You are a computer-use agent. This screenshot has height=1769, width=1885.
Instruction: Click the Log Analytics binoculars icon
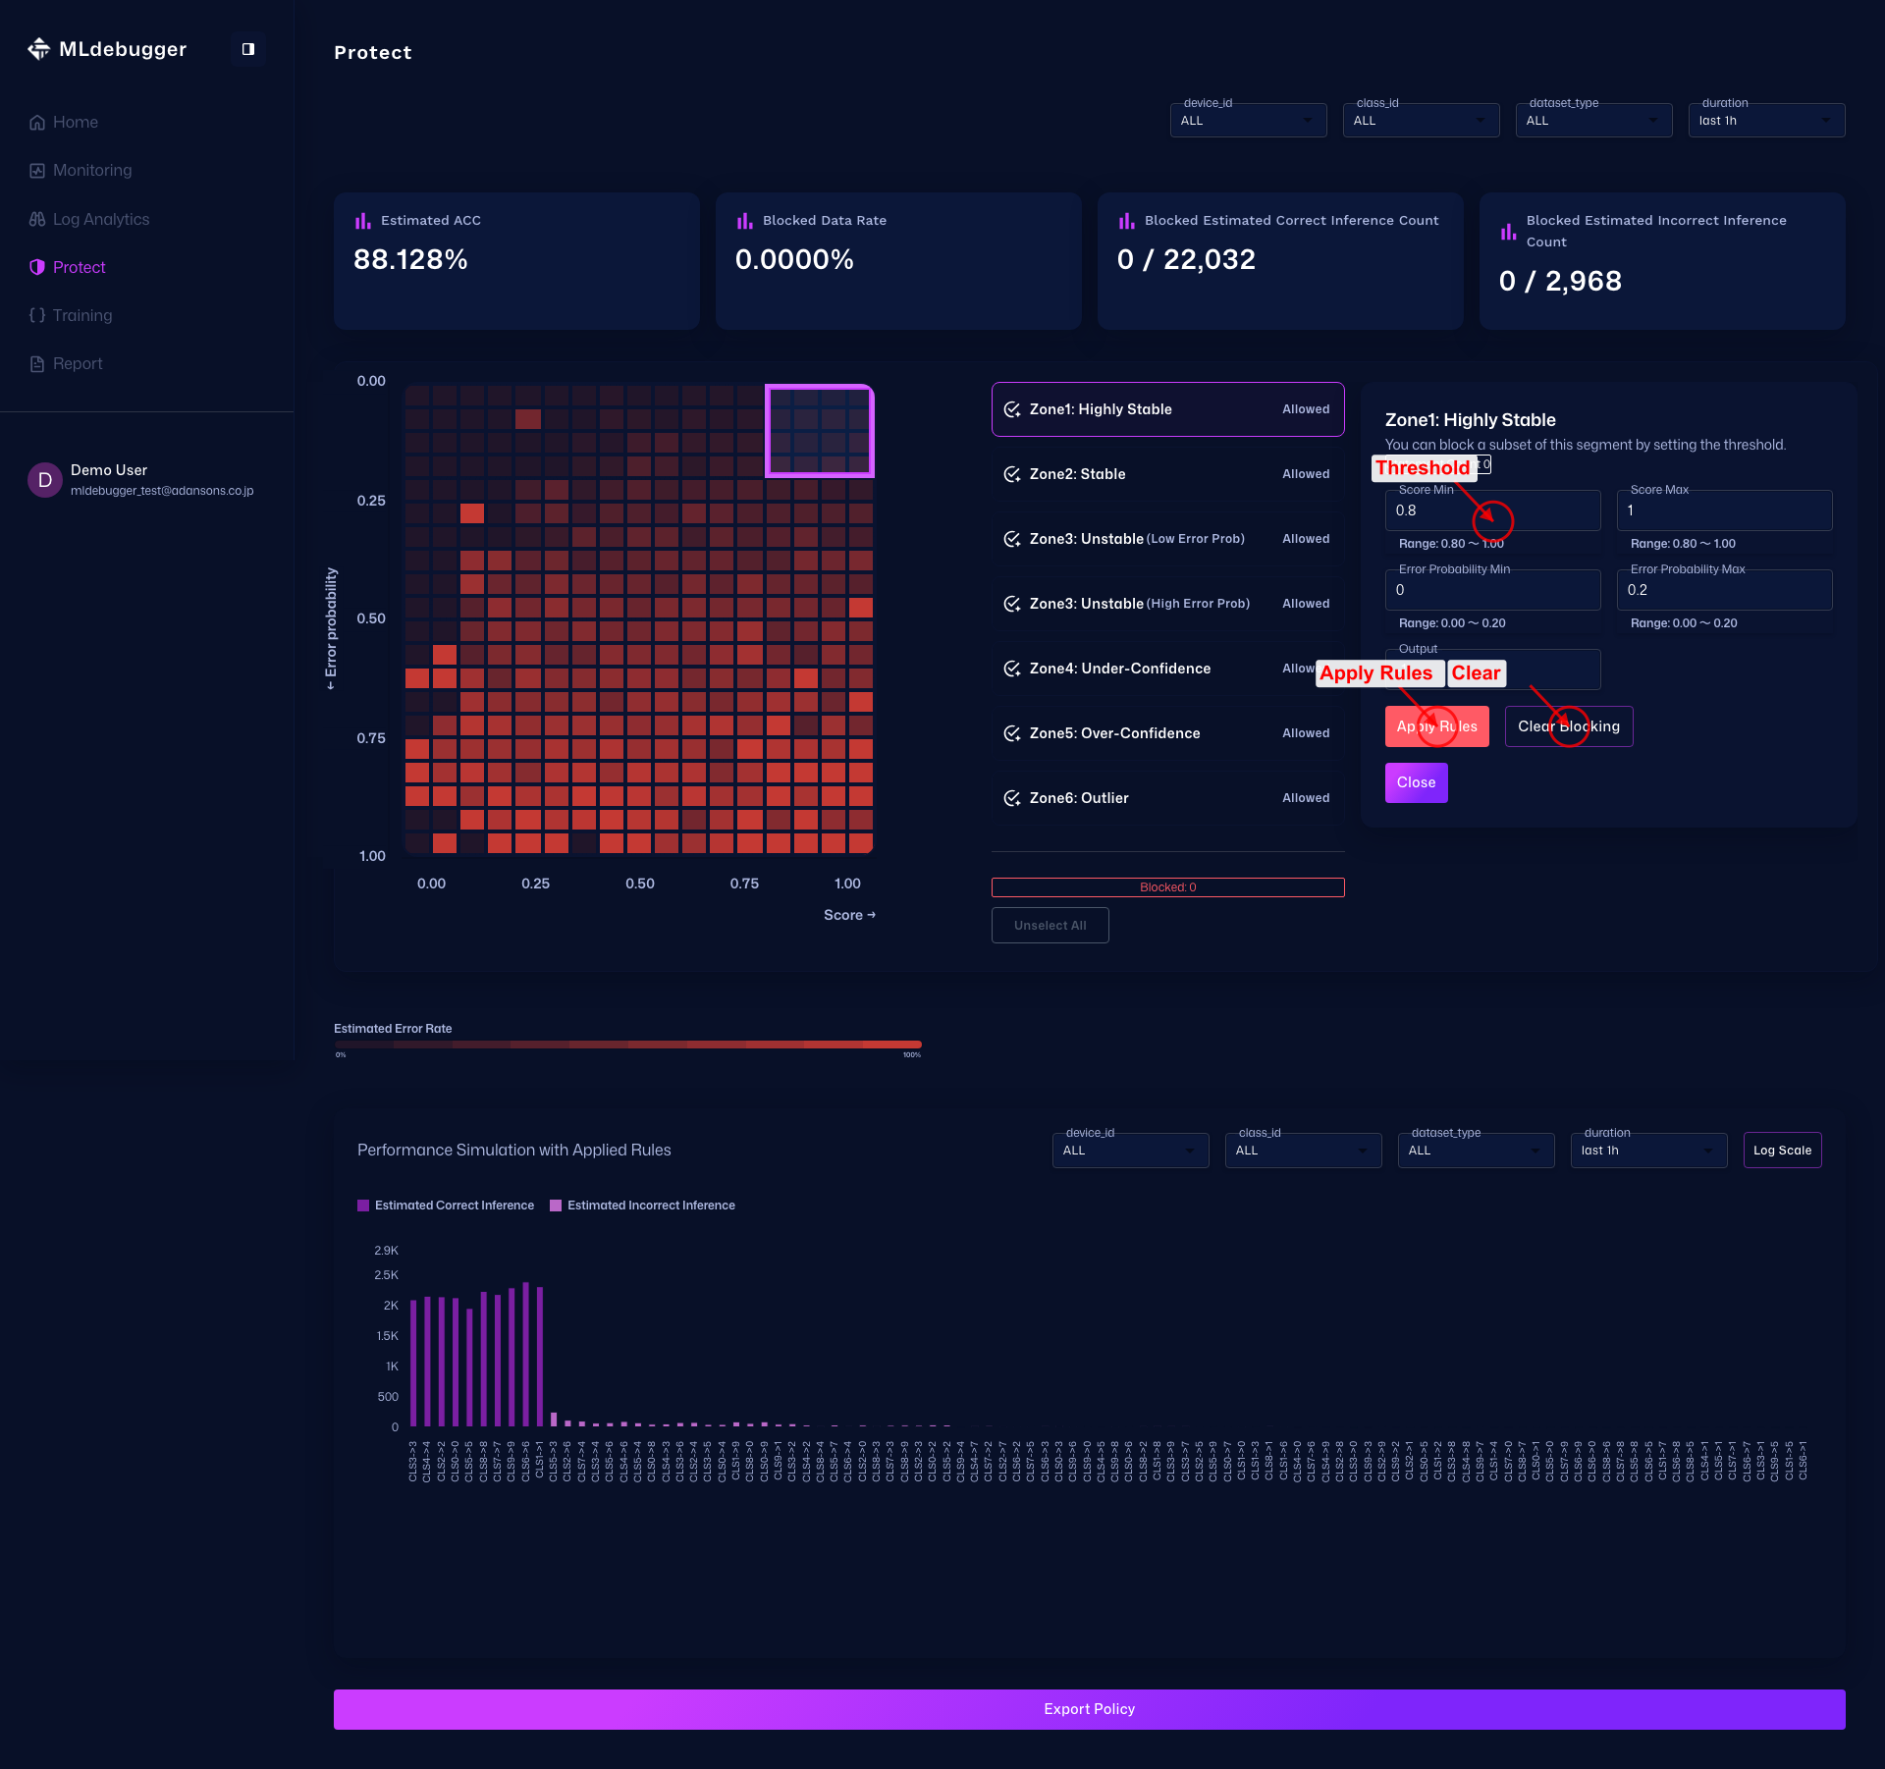click(37, 220)
